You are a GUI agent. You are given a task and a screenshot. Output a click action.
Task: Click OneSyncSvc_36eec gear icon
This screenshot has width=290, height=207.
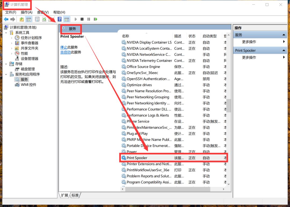[124, 73]
